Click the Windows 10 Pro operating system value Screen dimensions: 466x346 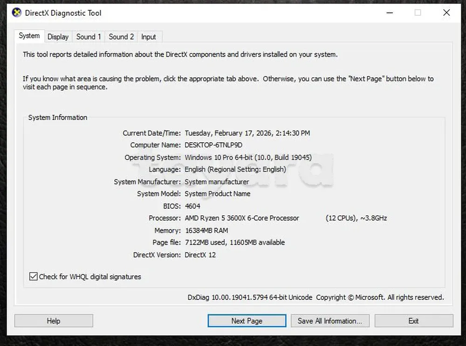(x=248, y=157)
